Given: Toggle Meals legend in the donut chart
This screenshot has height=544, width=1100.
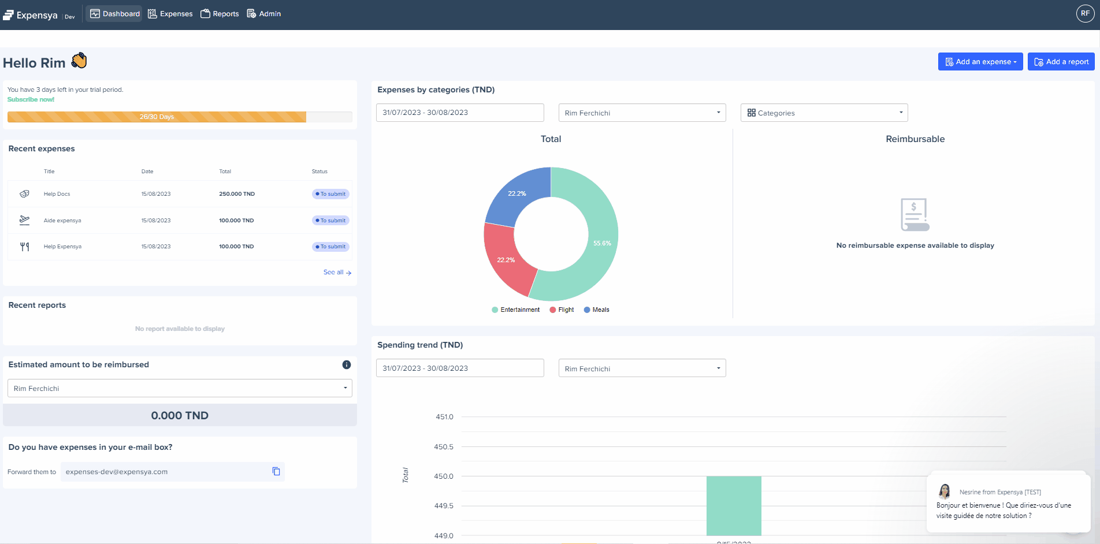Looking at the screenshot, I should click(x=597, y=310).
